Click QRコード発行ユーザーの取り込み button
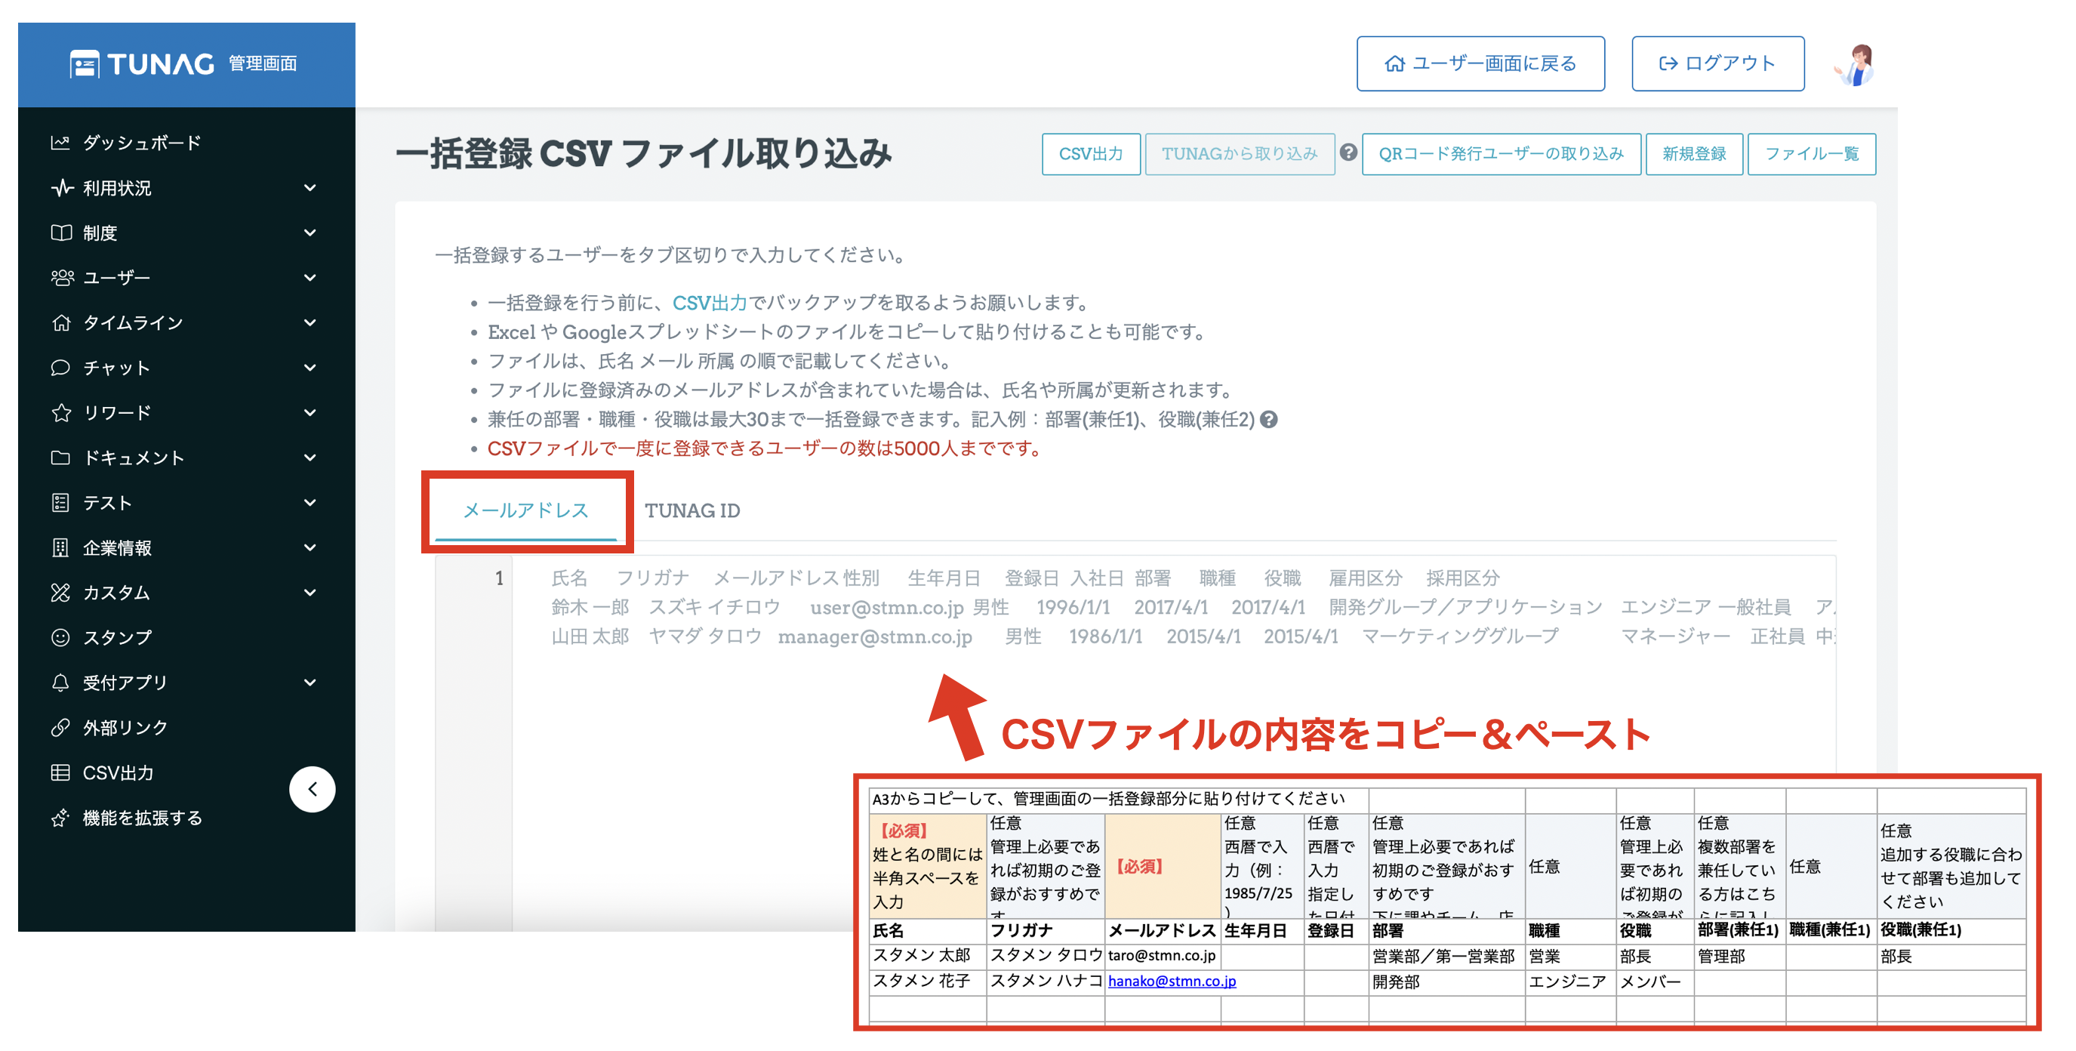 (x=1501, y=154)
